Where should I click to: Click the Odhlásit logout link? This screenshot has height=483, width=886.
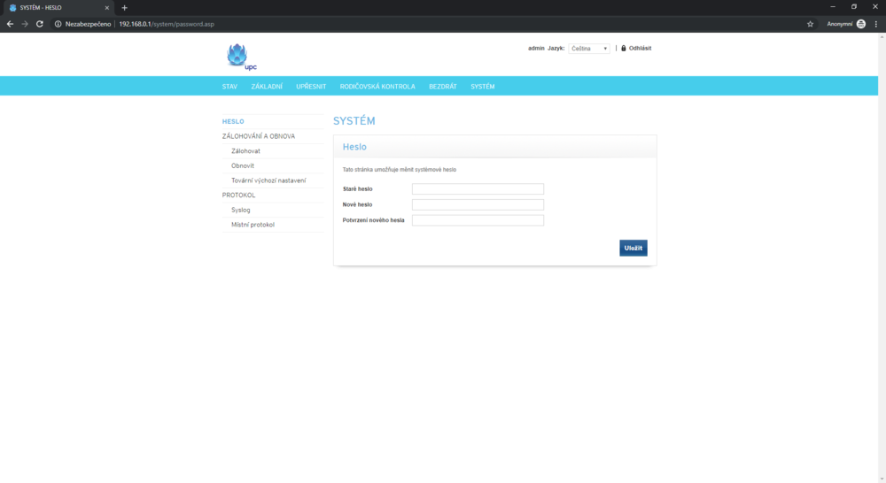(x=640, y=49)
